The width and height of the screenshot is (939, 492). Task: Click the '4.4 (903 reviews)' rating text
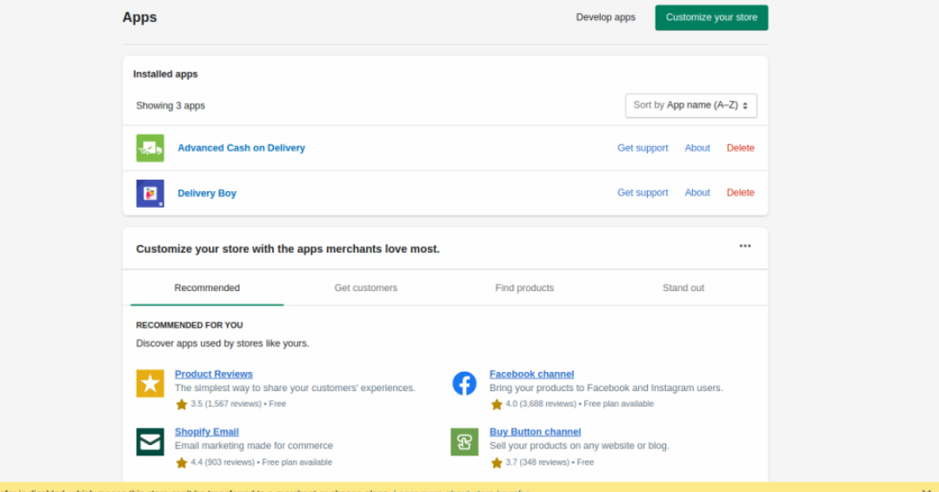[223, 462]
